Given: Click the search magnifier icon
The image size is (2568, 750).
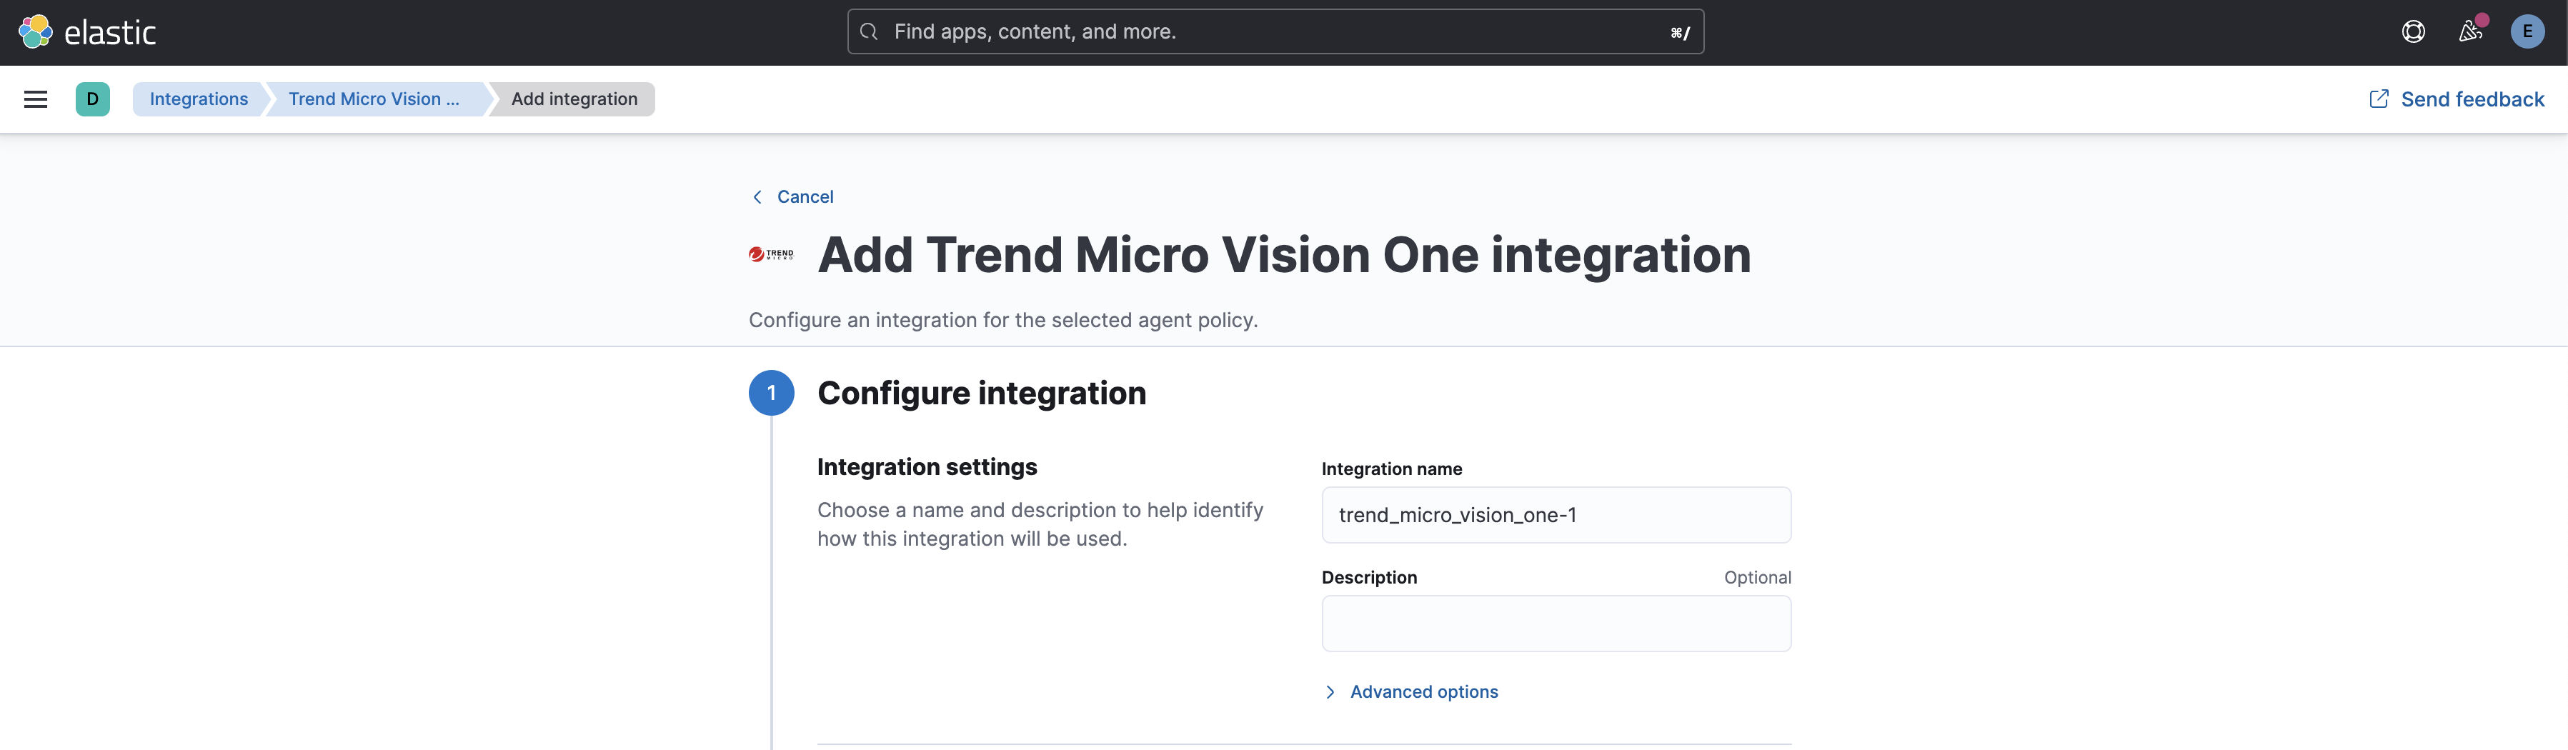Looking at the screenshot, I should click(x=868, y=32).
